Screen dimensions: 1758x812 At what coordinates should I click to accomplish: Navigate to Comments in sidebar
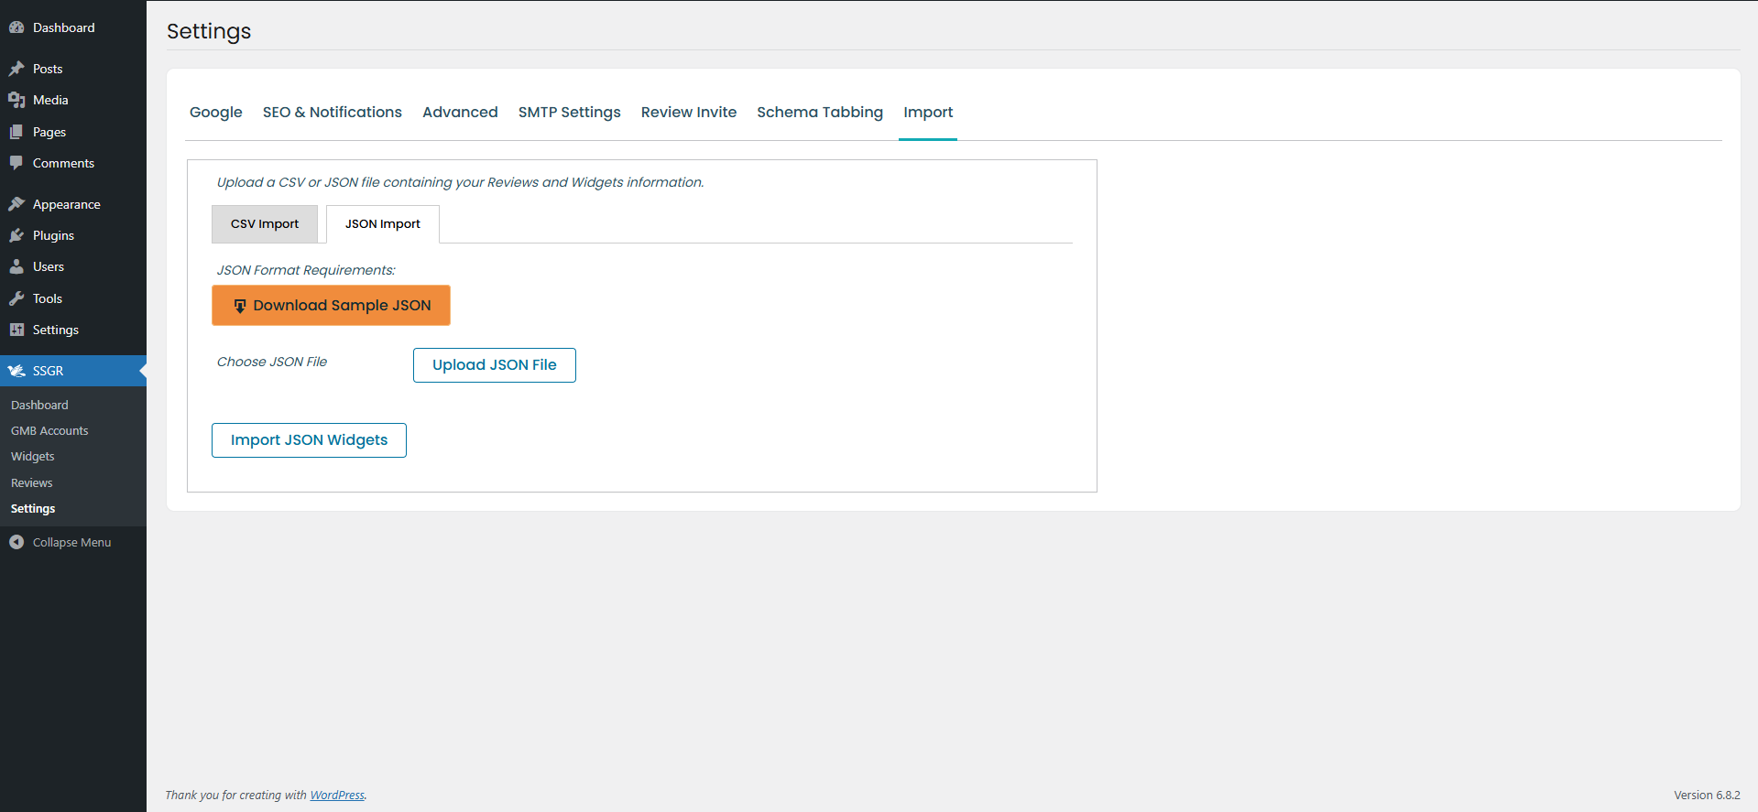(x=73, y=163)
